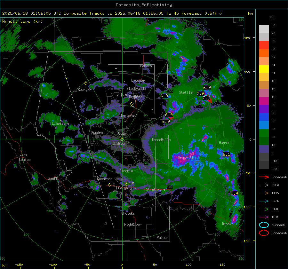
Task: Click the yellow radar-center diamond above Didsbury
Action: click(x=122, y=139)
